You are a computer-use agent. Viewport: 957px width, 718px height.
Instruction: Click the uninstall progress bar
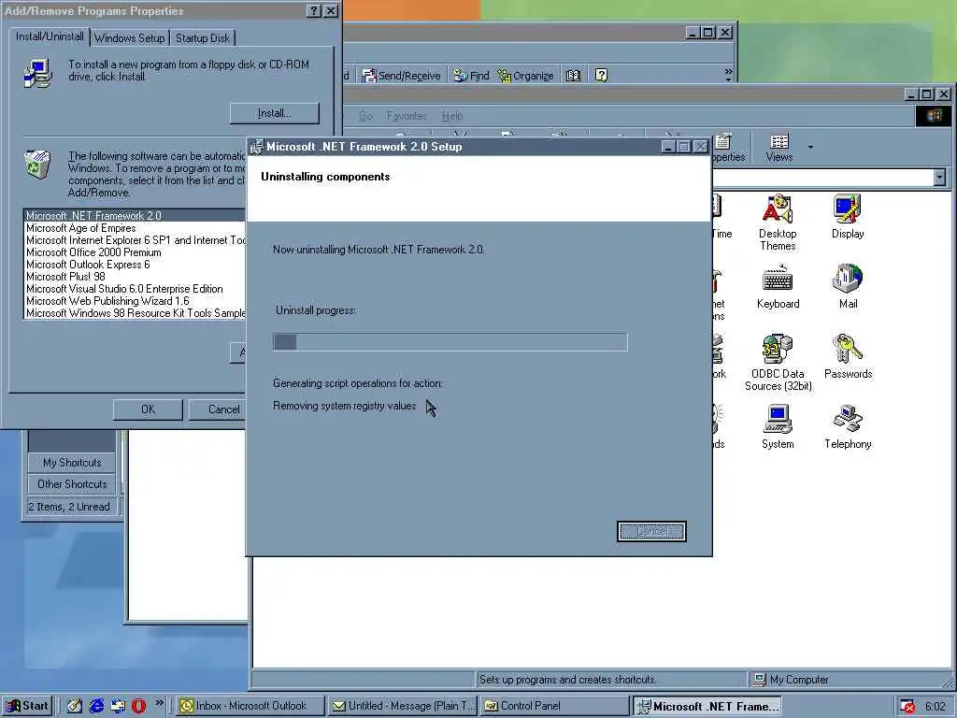click(x=450, y=342)
